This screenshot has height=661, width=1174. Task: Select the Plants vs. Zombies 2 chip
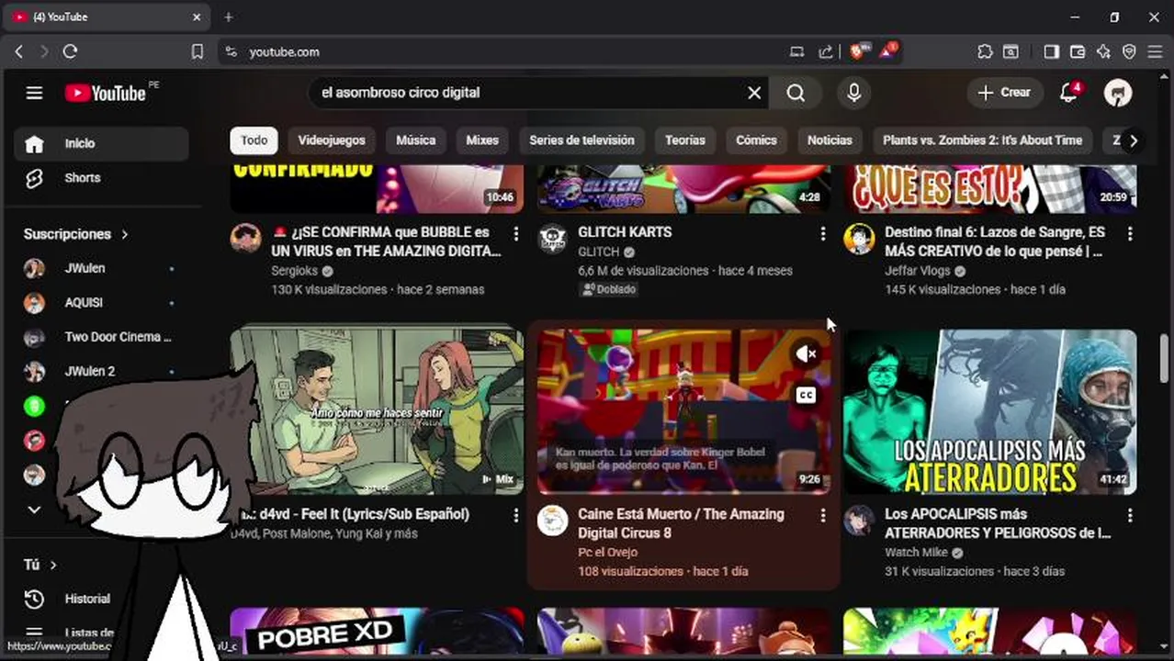coord(982,140)
